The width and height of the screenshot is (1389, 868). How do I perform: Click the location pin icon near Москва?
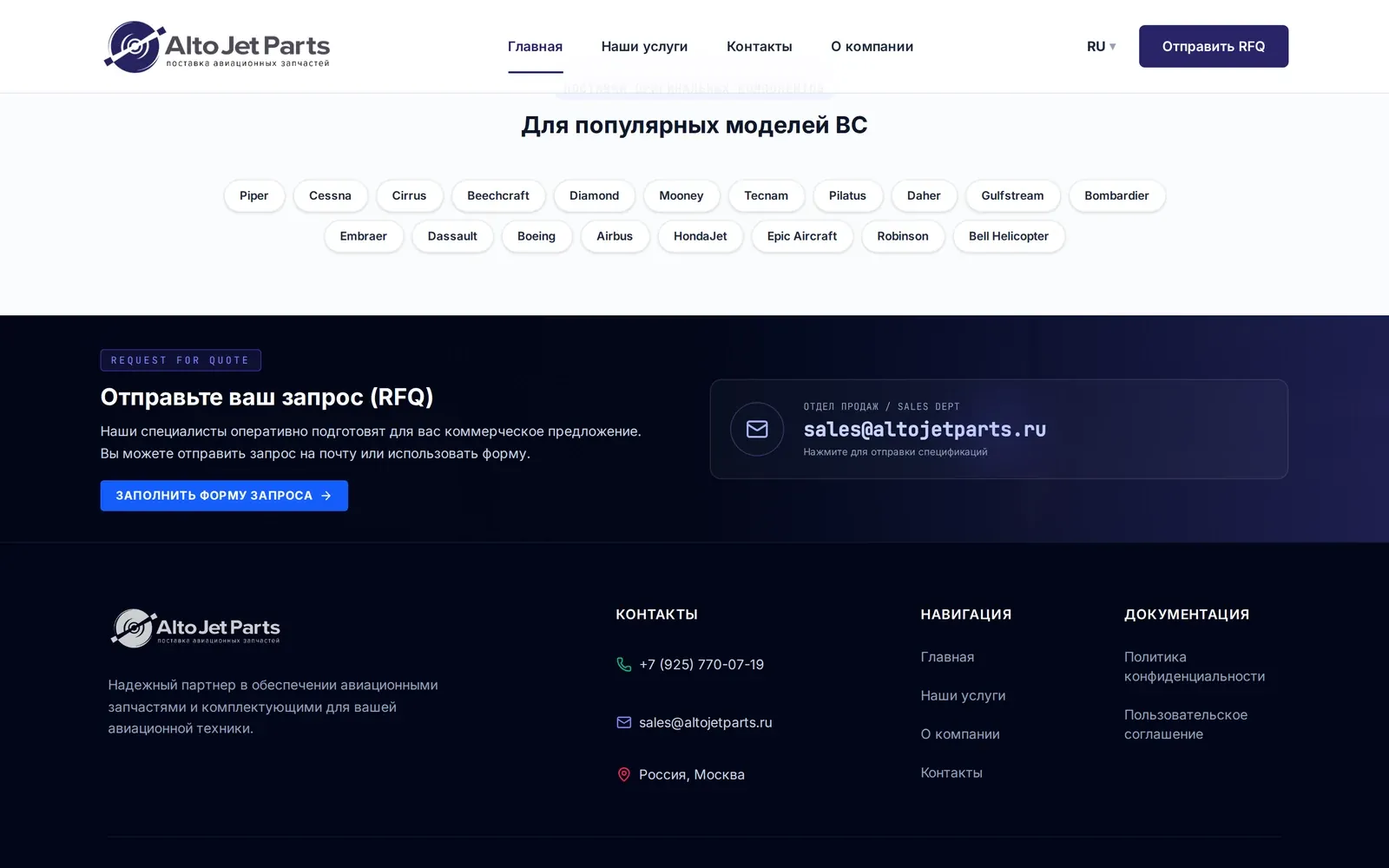pos(623,774)
